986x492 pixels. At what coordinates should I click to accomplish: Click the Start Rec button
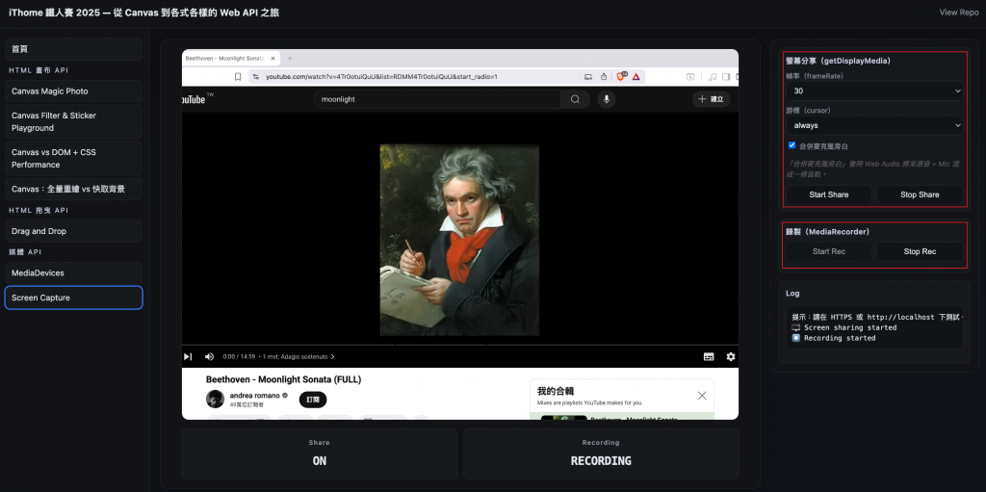click(x=829, y=251)
